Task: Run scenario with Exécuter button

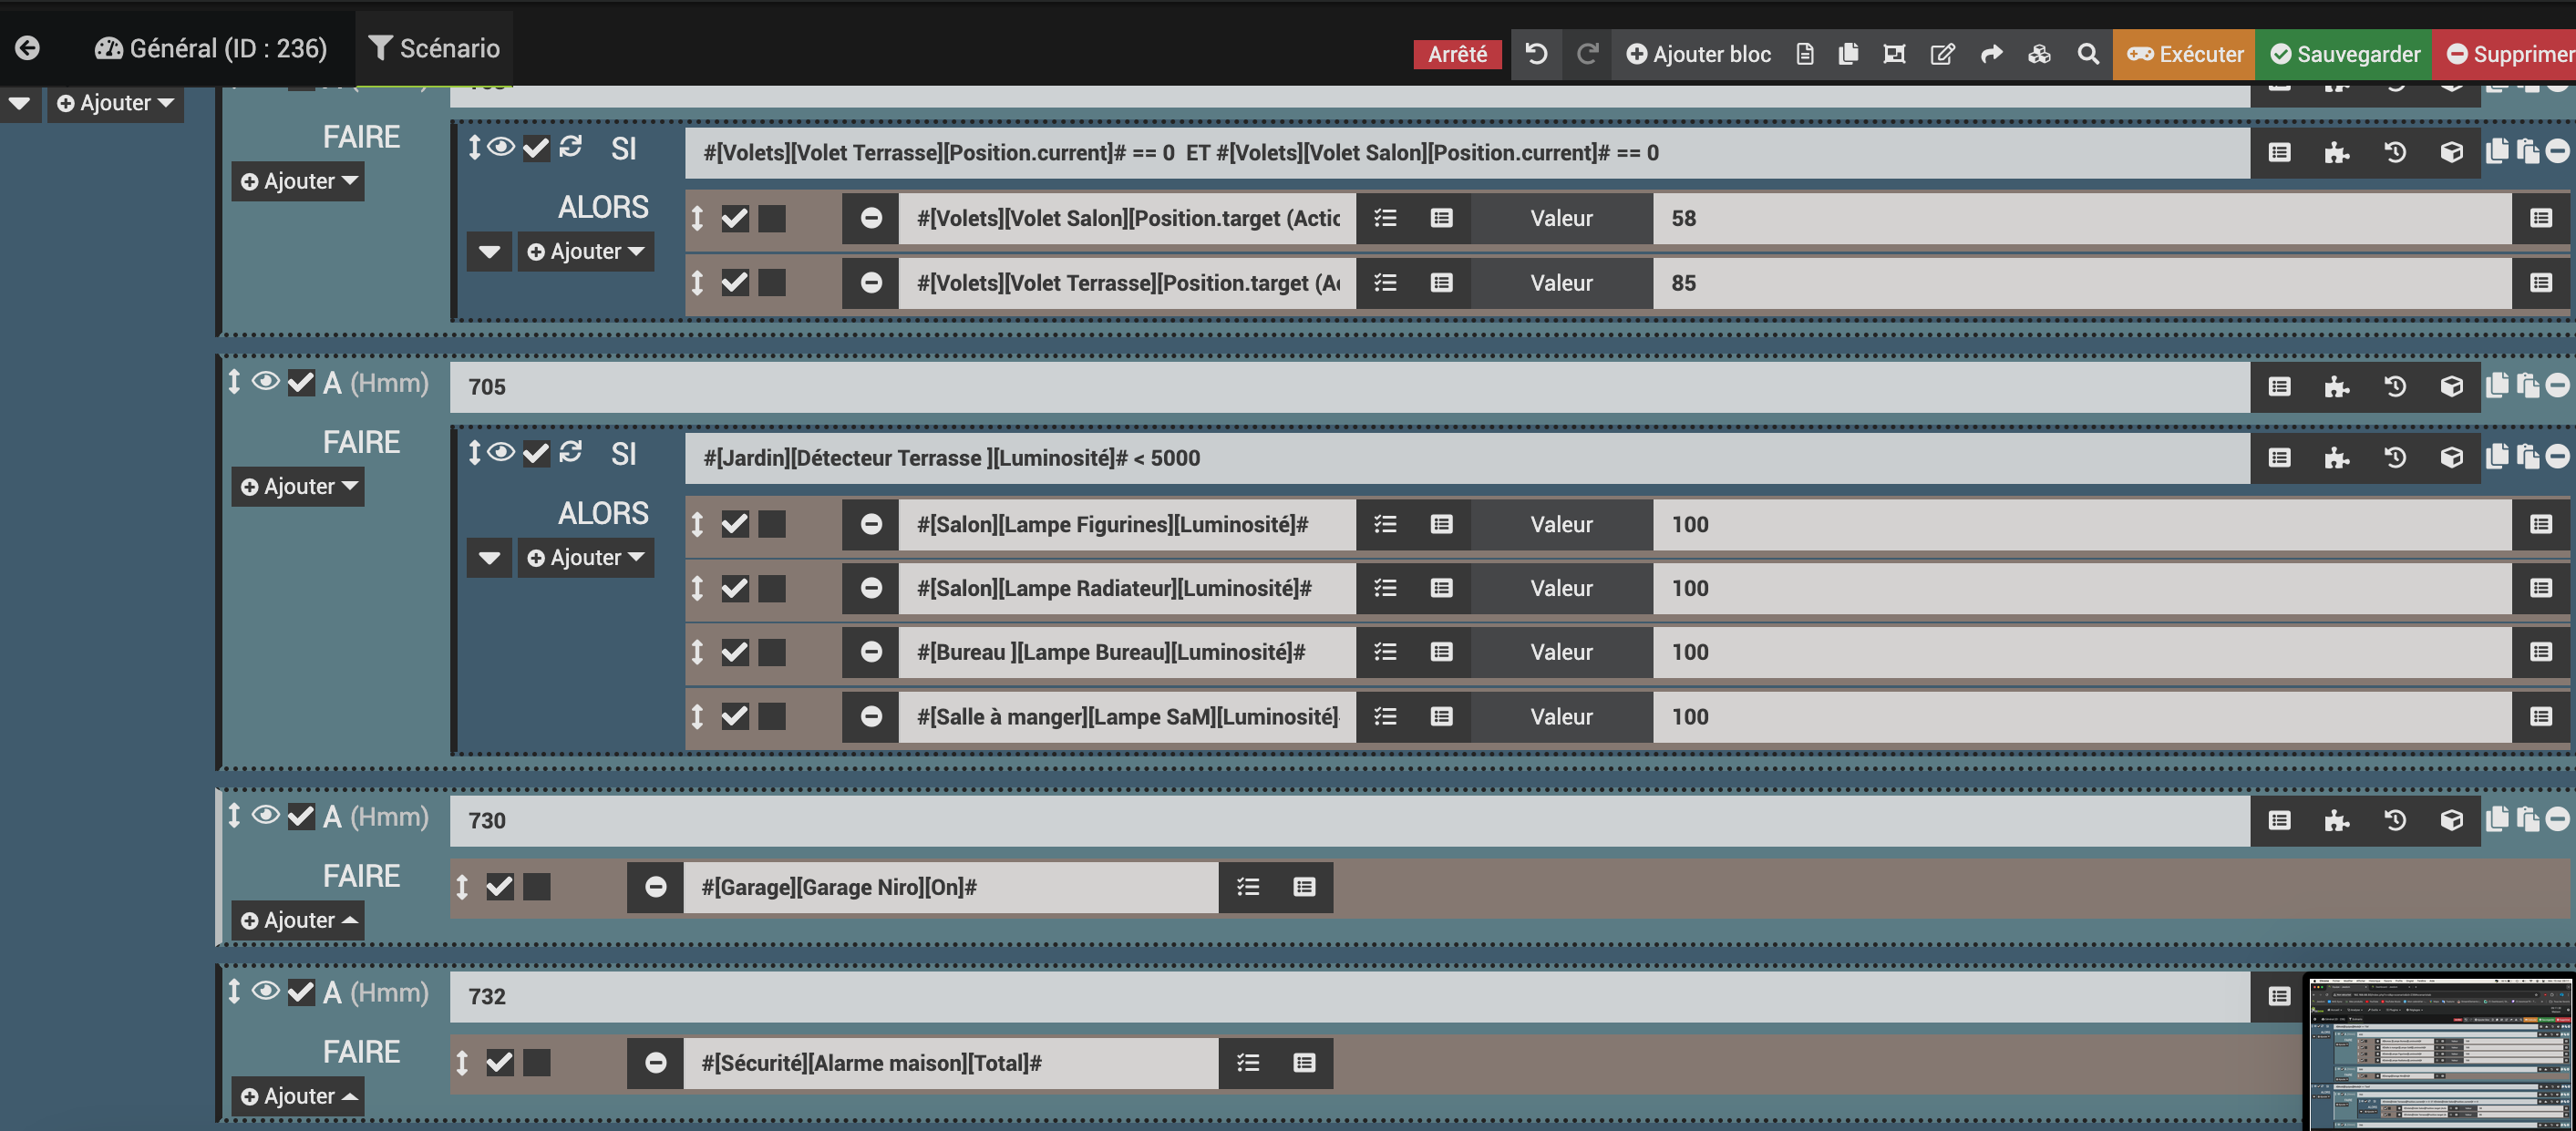Action: [2184, 54]
